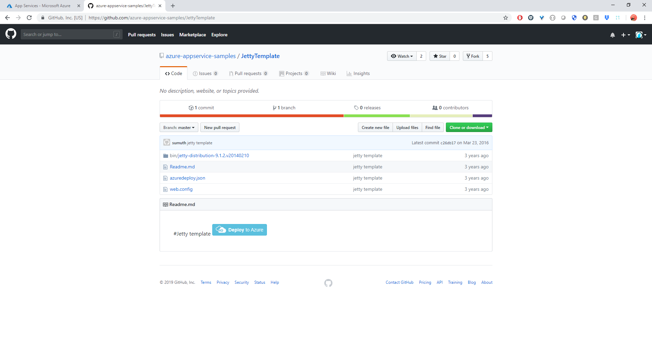View the 1 branch list
The height and width of the screenshot is (353, 652).
(284, 108)
